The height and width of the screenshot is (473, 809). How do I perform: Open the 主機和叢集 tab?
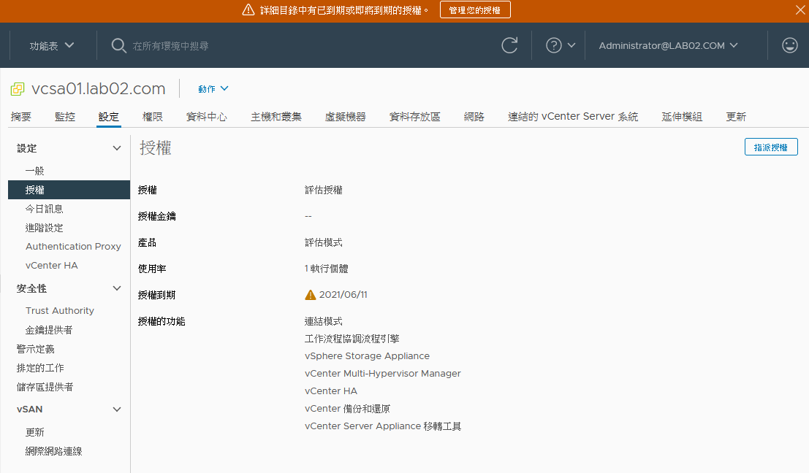pyautogui.click(x=276, y=117)
